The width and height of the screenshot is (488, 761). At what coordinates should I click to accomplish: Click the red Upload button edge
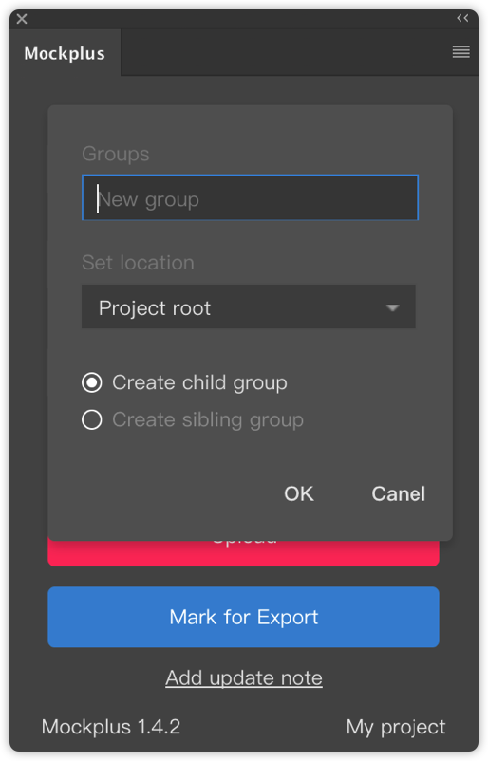(244, 554)
